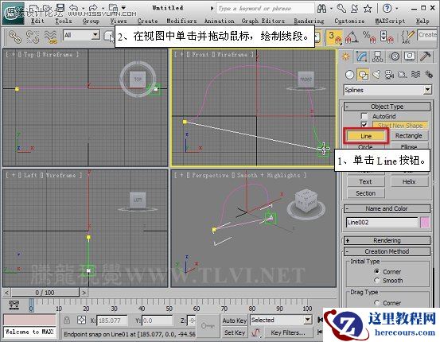Open the Motion command panel tab
Image resolution: width=440 pixels, height=342 pixels.
pyautogui.click(x=395, y=57)
